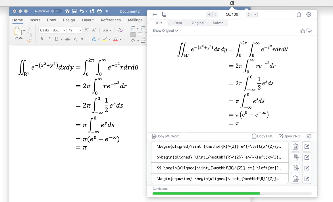Click the Redo circular arrow icon
The width and height of the screenshot is (333, 202).
click(92, 11)
